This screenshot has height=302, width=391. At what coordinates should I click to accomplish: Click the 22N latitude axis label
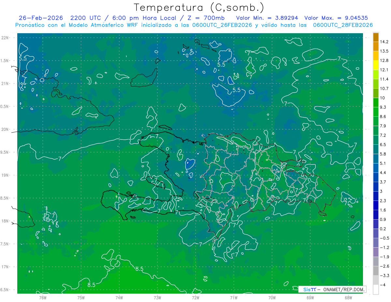pos(5,38)
